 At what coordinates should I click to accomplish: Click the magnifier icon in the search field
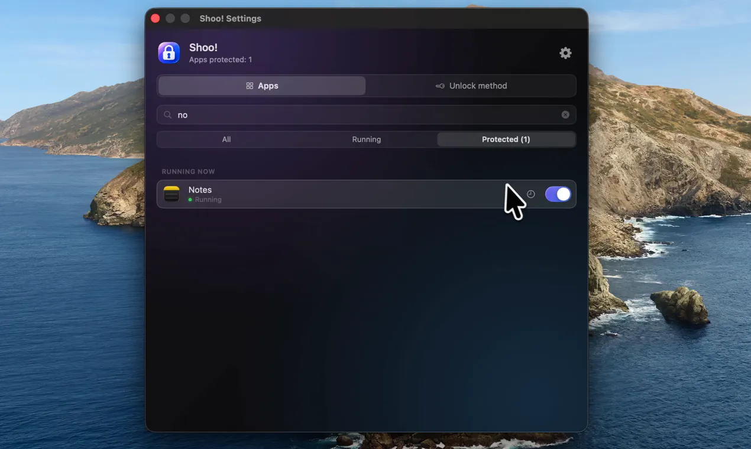click(168, 115)
